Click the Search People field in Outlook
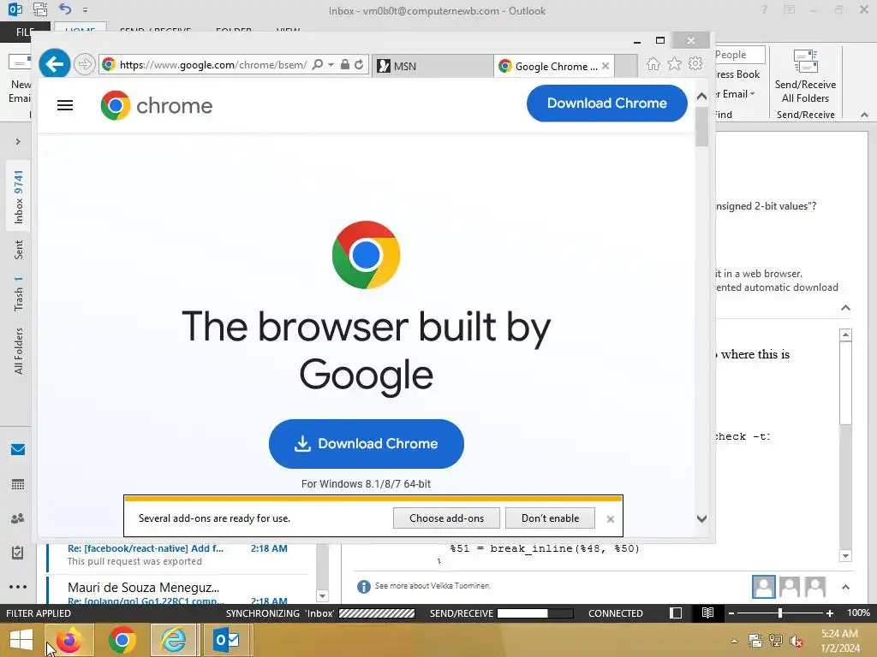This screenshot has height=657, width=877. click(x=739, y=54)
